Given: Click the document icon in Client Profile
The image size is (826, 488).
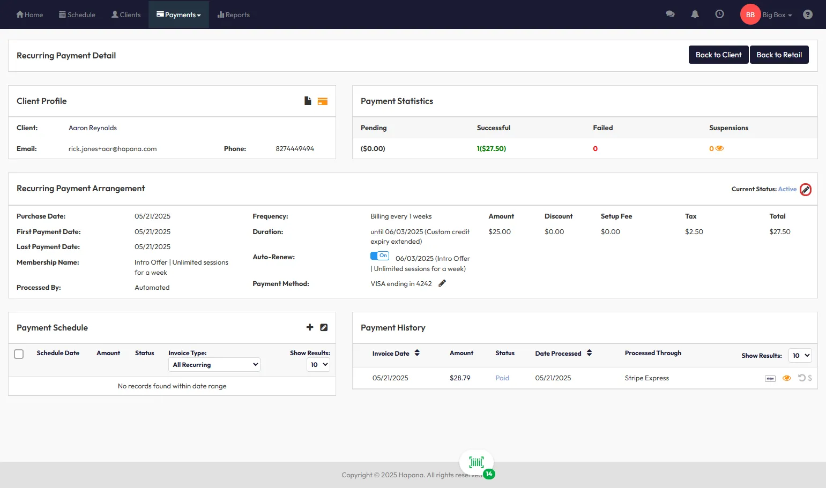Looking at the screenshot, I should click(308, 101).
